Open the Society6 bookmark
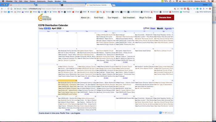 pyautogui.click(x=164, y=12)
